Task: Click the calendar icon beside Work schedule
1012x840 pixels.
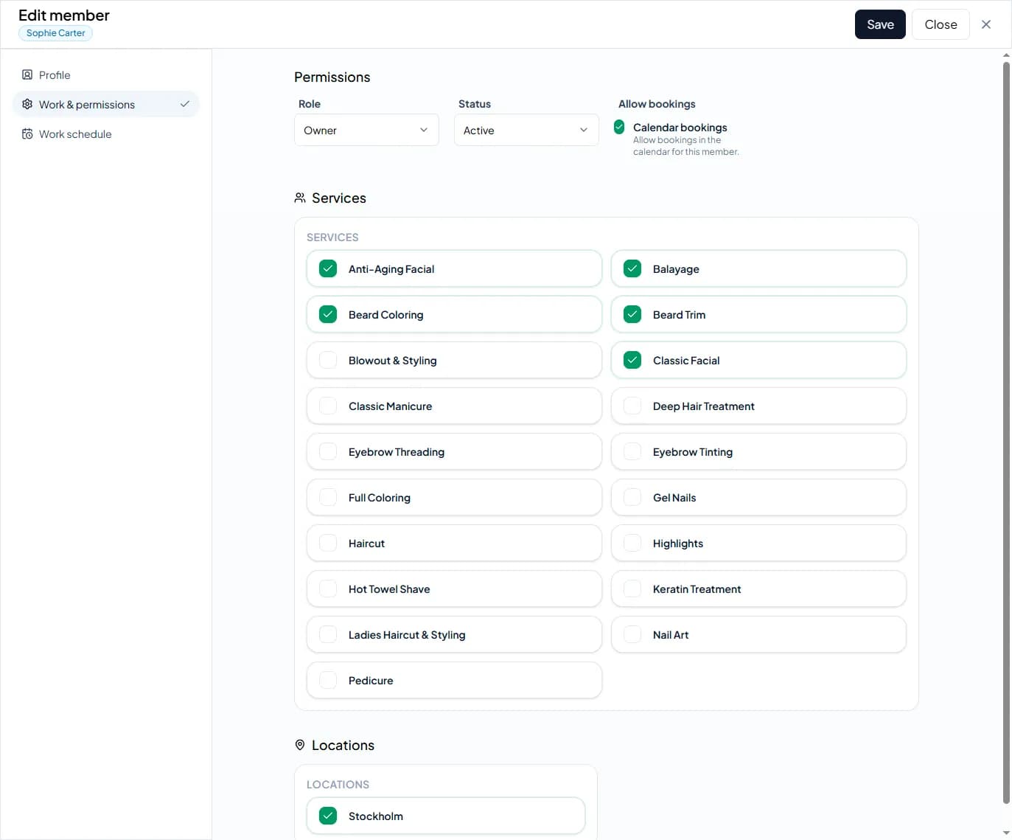Action: (x=27, y=133)
